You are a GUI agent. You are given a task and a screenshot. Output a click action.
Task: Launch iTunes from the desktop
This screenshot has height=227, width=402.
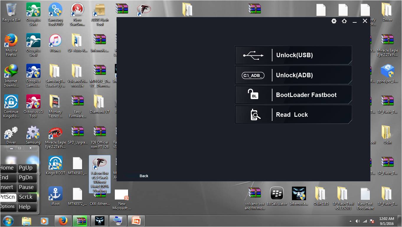pyautogui.click(x=55, y=43)
